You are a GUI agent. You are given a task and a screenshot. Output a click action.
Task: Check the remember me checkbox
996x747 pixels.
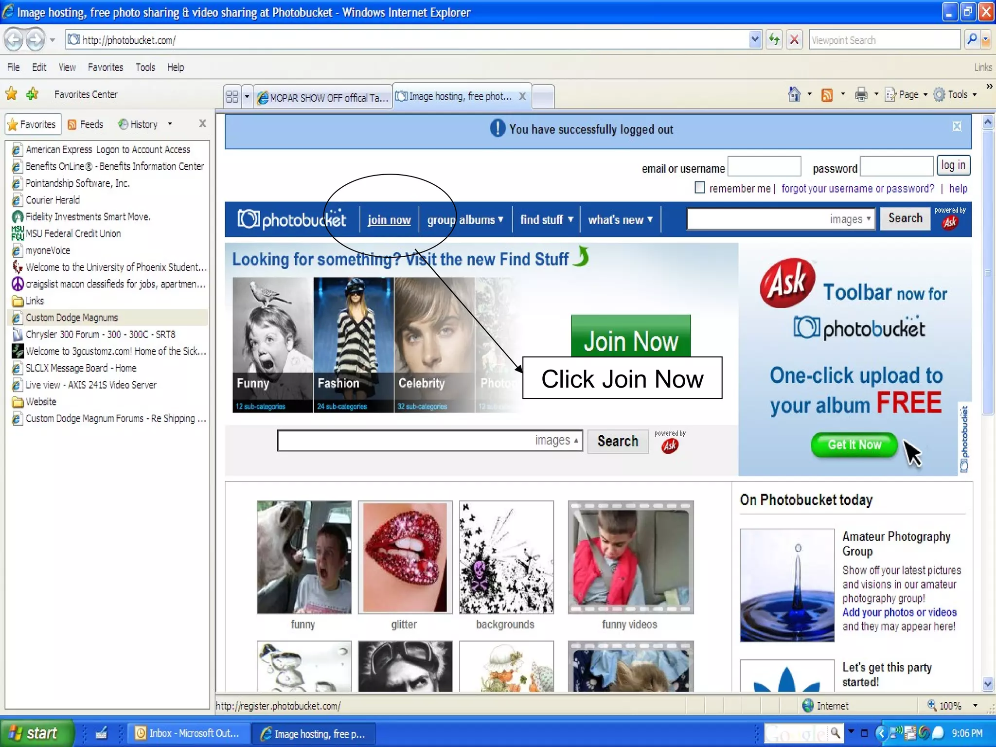point(699,188)
